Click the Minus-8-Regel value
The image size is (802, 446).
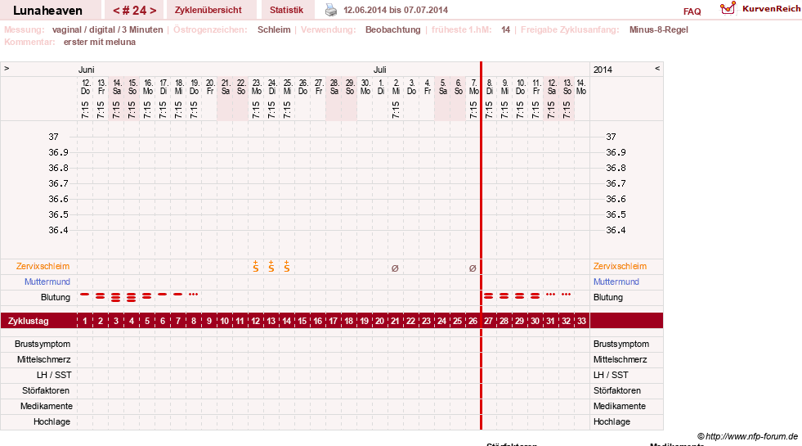[659, 29]
